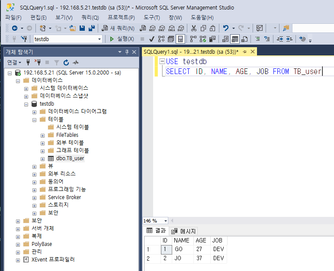Toggle IntelliSense Enabled button

point(180,39)
